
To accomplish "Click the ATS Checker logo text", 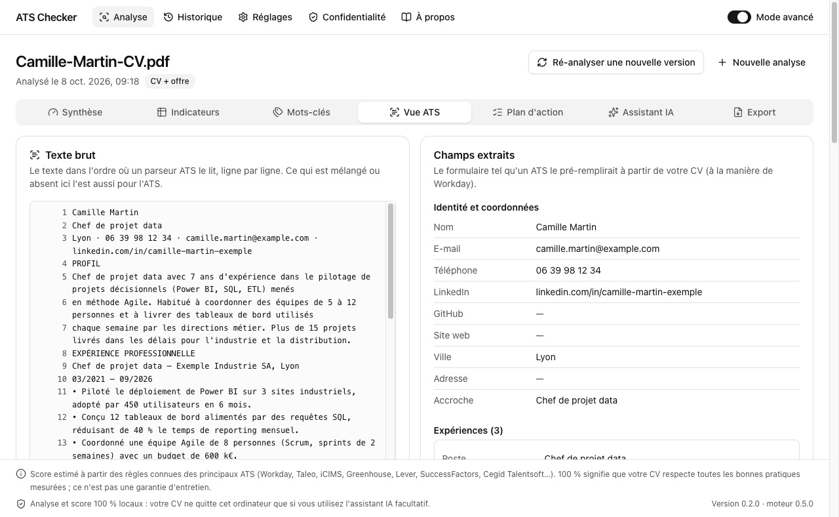I will click(47, 17).
